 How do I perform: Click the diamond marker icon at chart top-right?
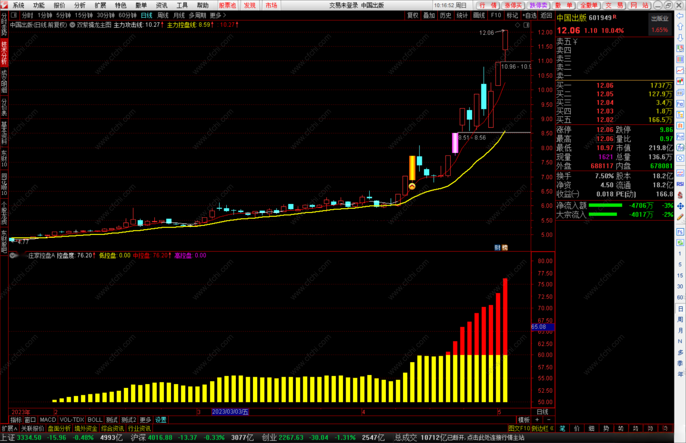tap(518, 25)
